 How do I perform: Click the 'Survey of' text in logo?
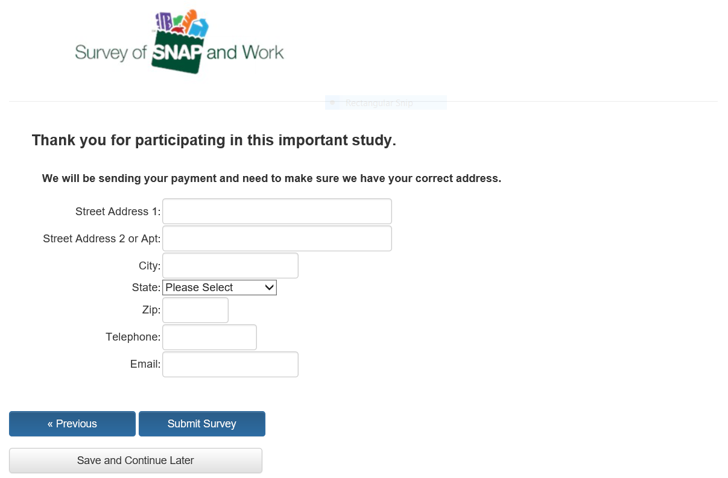pyautogui.click(x=111, y=53)
